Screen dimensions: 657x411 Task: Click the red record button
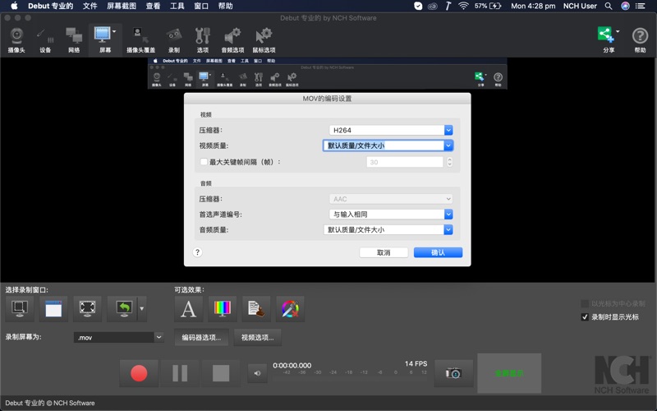139,373
